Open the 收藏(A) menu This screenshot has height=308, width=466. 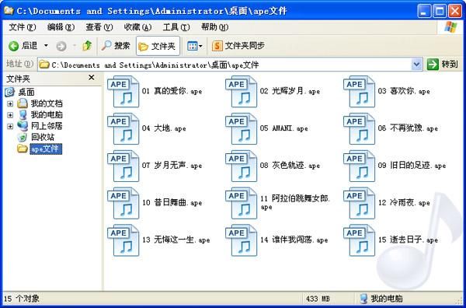pyautogui.click(x=137, y=27)
